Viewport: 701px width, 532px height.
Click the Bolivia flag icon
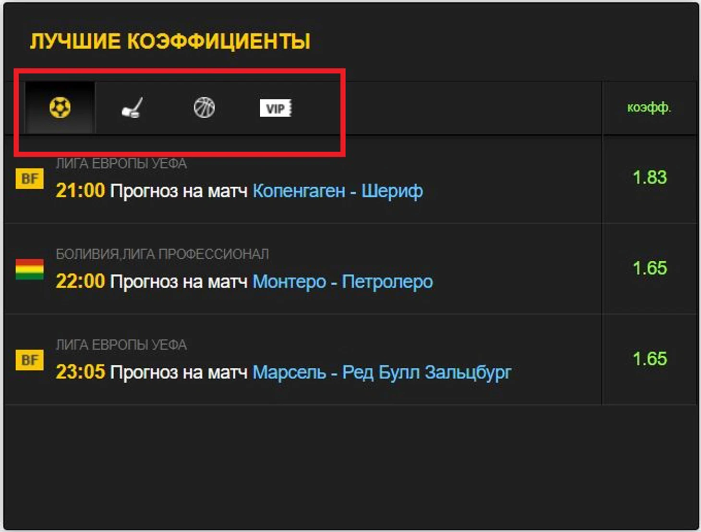(x=30, y=269)
